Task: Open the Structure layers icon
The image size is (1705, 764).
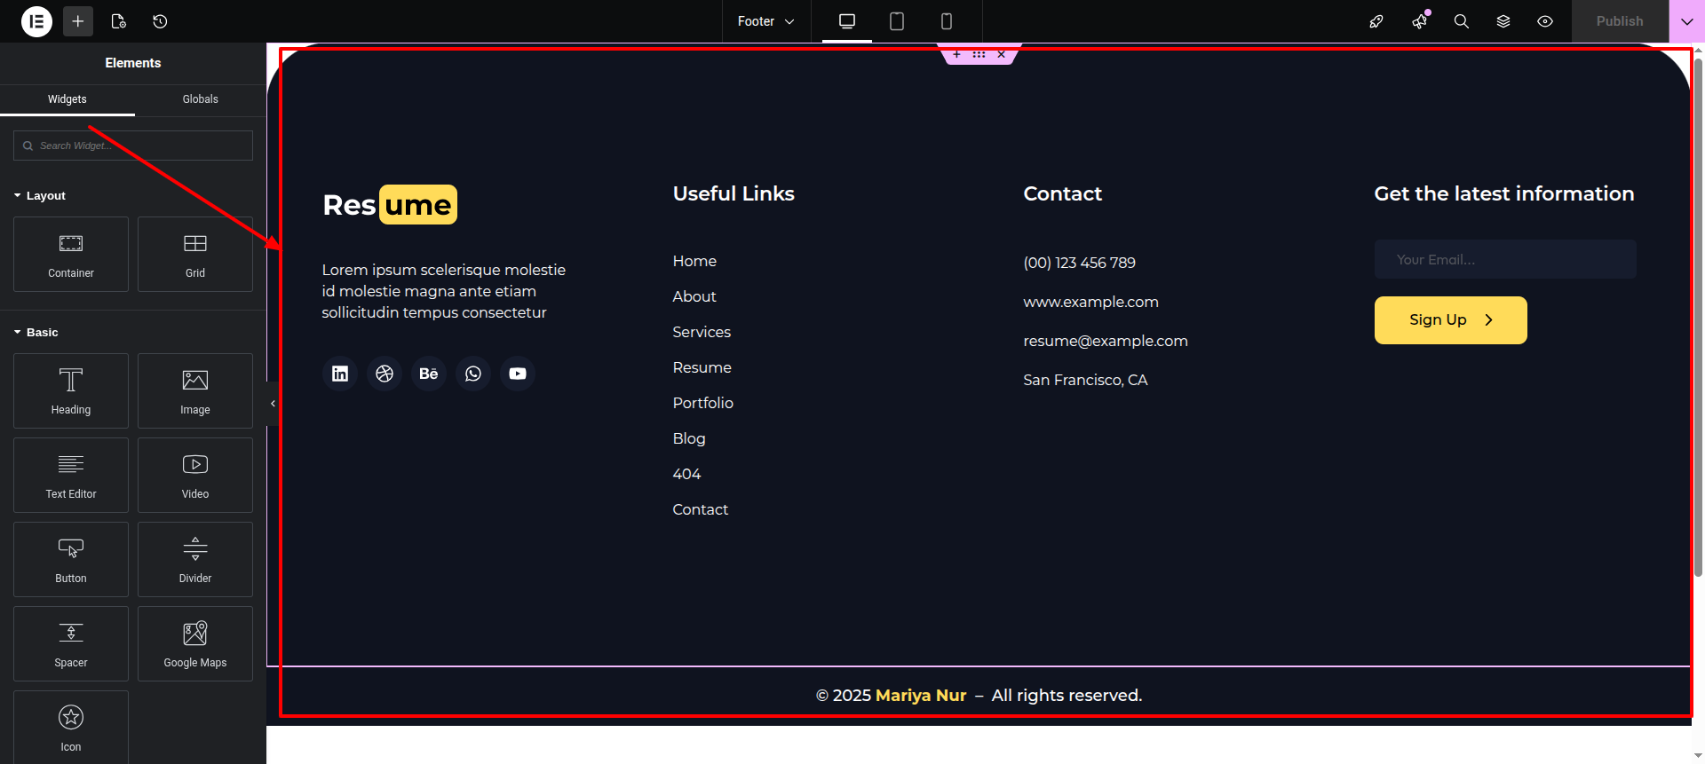Action: click(1503, 21)
